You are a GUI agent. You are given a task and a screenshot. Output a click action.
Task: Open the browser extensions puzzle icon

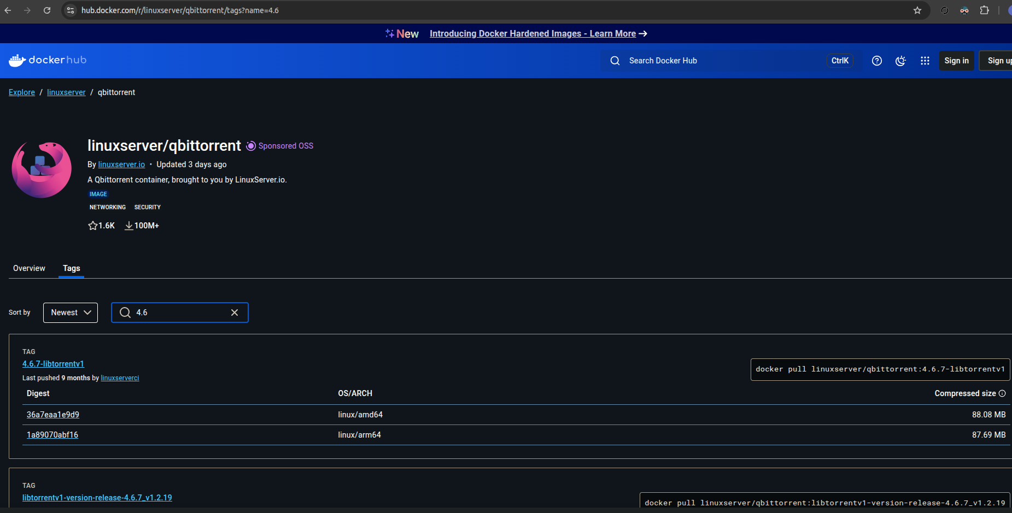coord(984,10)
